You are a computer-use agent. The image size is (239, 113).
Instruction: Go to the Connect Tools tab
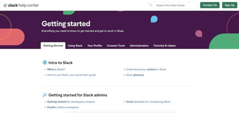(x=116, y=46)
